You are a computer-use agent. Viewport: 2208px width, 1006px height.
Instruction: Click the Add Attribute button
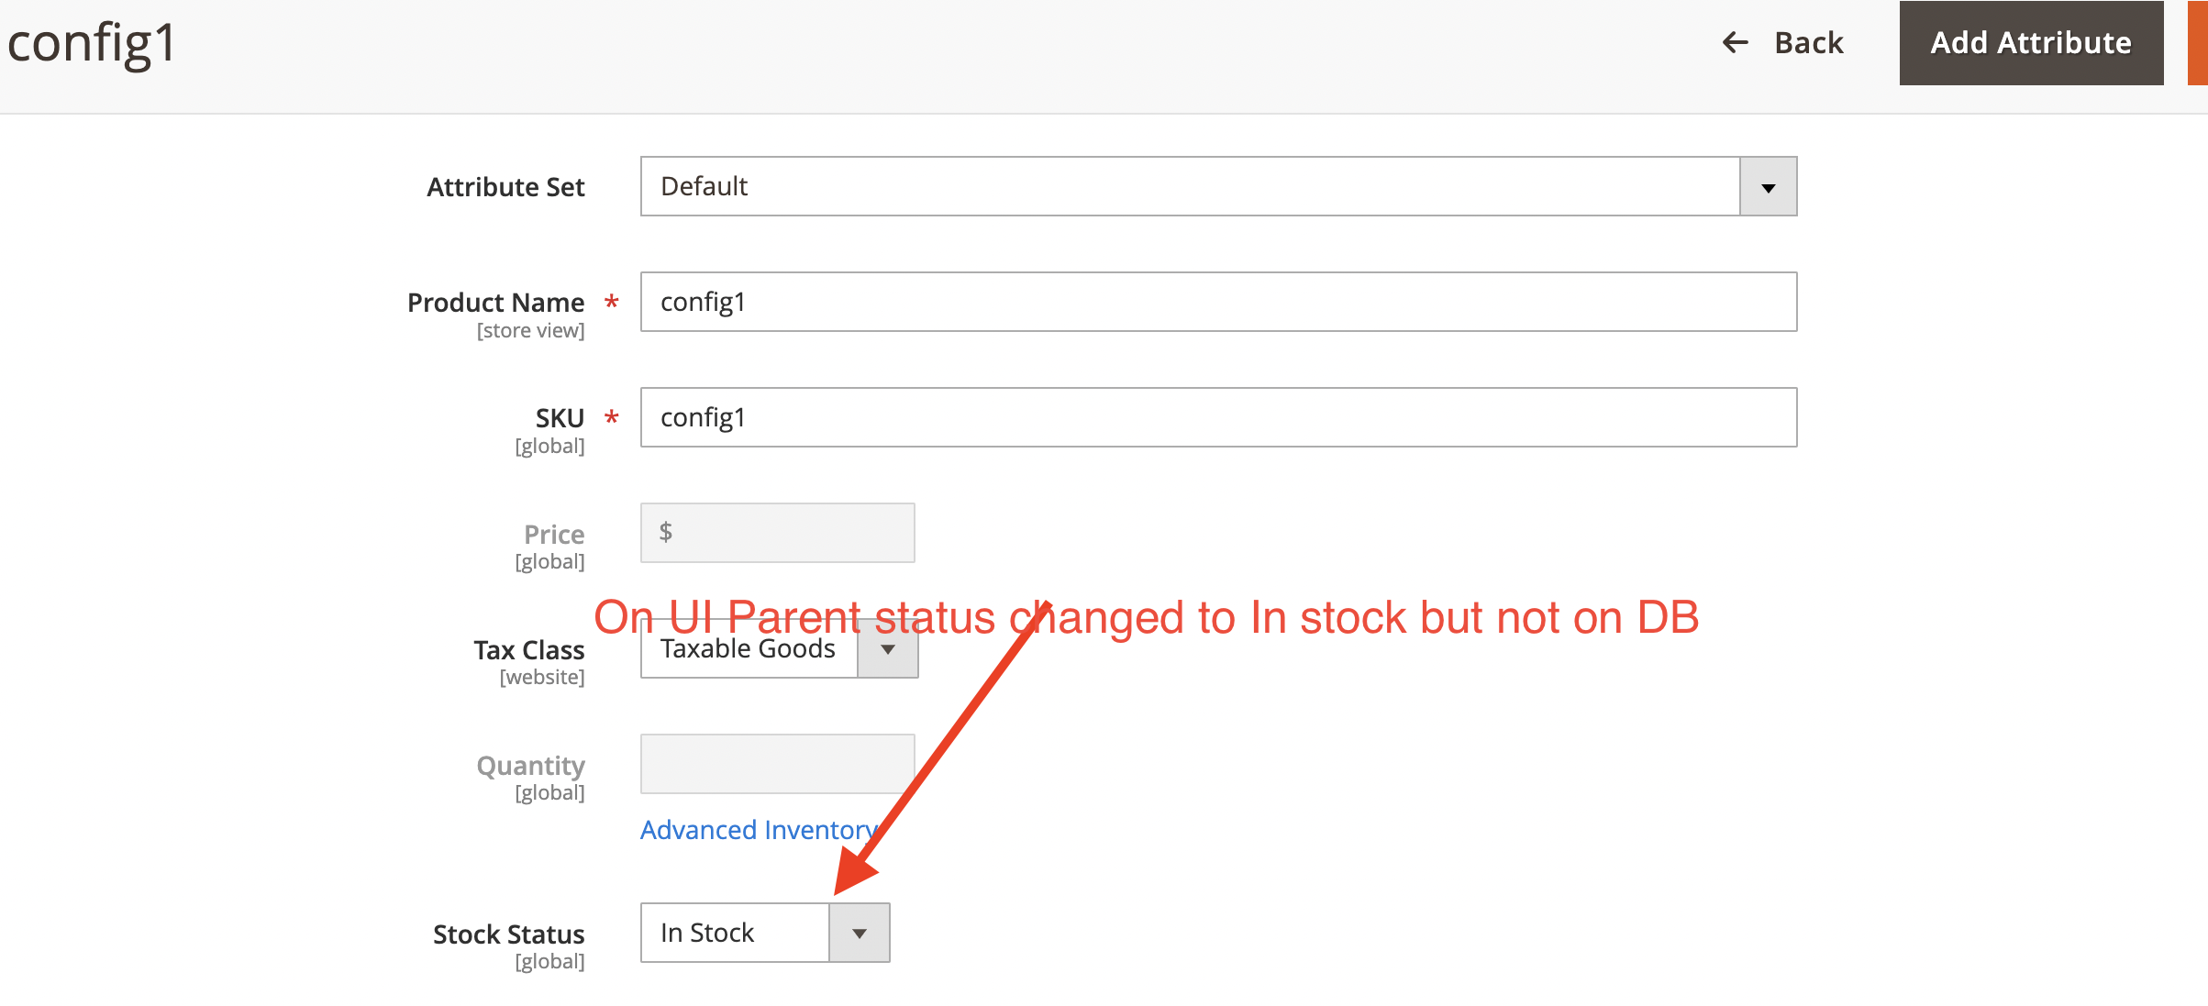click(x=2031, y=42)
